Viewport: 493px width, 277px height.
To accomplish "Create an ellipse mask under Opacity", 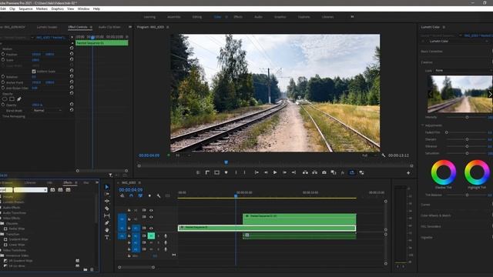I will click(5, 99).
